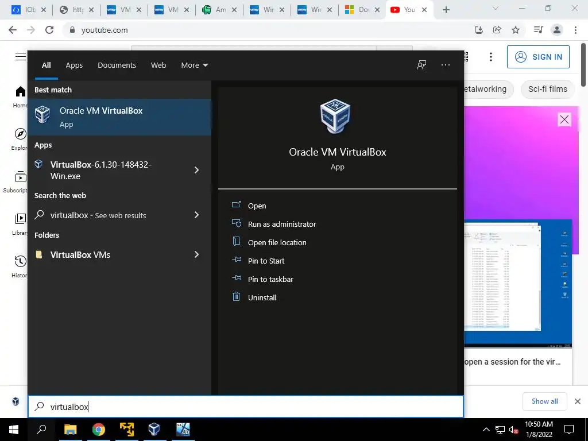This screenshot has height=441, width=588.
Task: Open Chrome three-dot menu
Action: pos(575,30)
